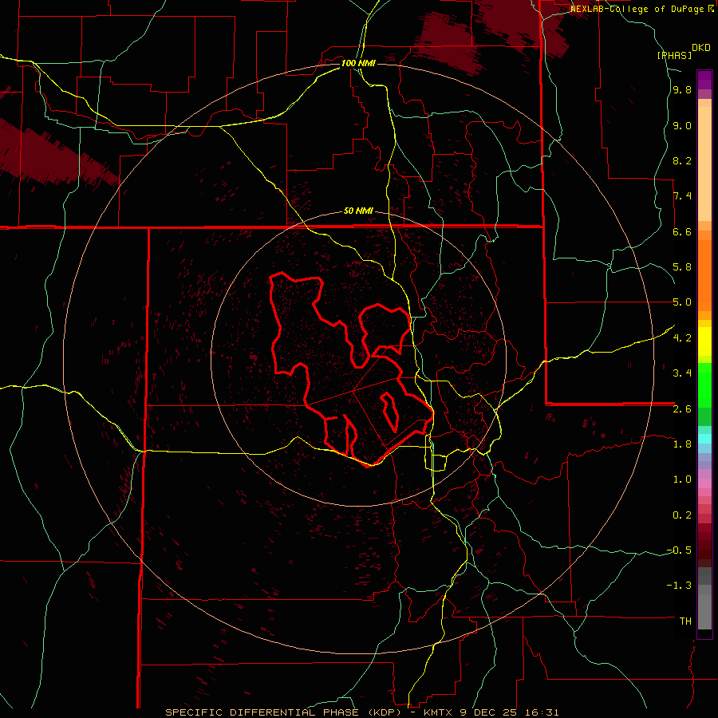Click the 1.0 value on the scale
This screenshot has width=718, height=718.
[682, 480]
